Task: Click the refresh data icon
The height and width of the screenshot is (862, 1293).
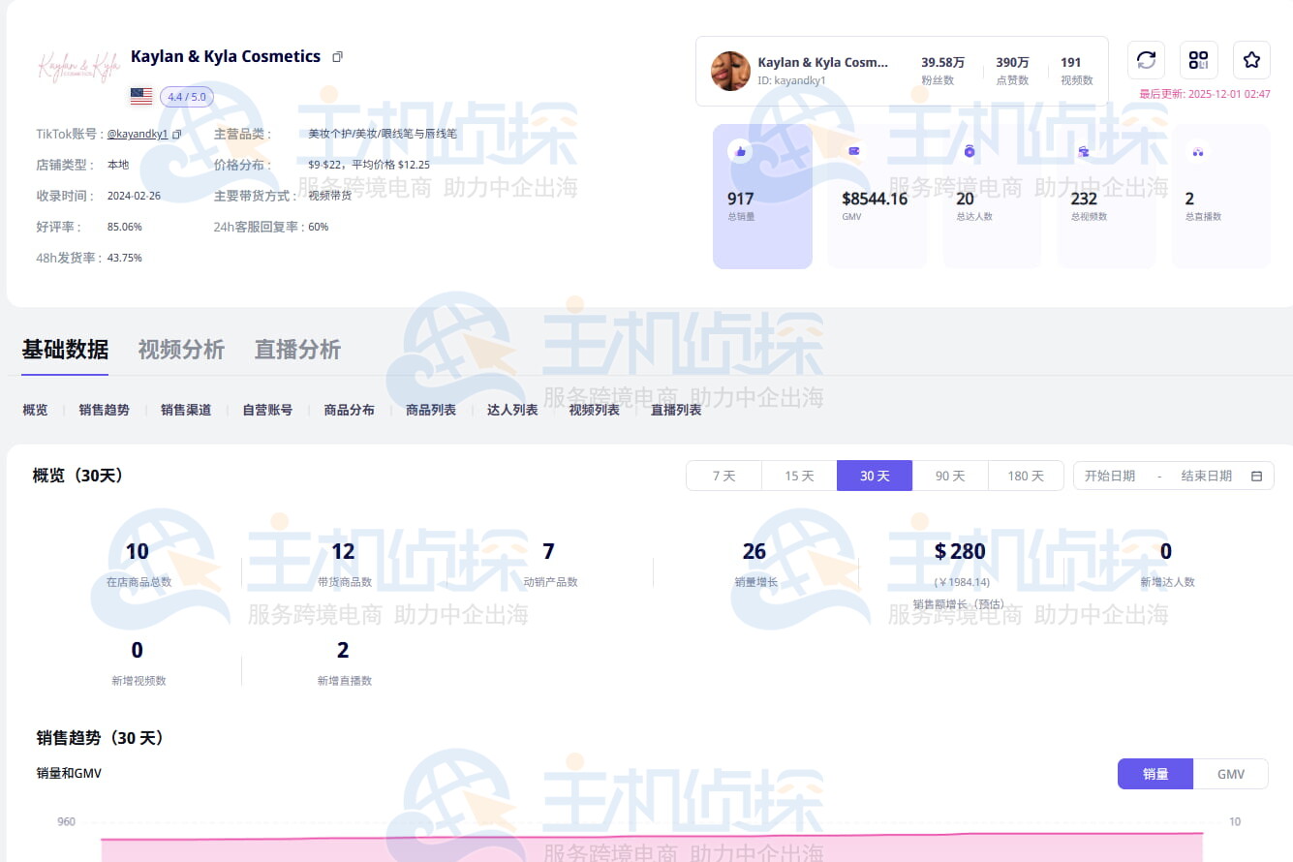Action: (1146, 60)
